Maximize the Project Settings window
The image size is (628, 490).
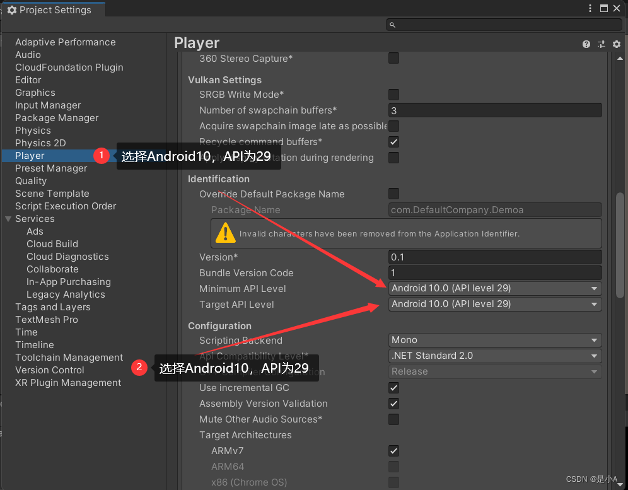pos(604,8)
